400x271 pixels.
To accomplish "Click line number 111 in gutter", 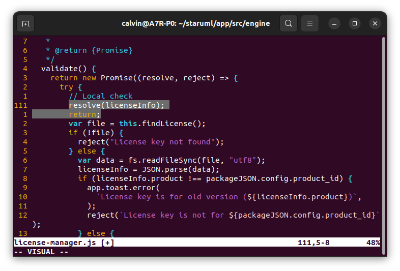I will [21, 105].
